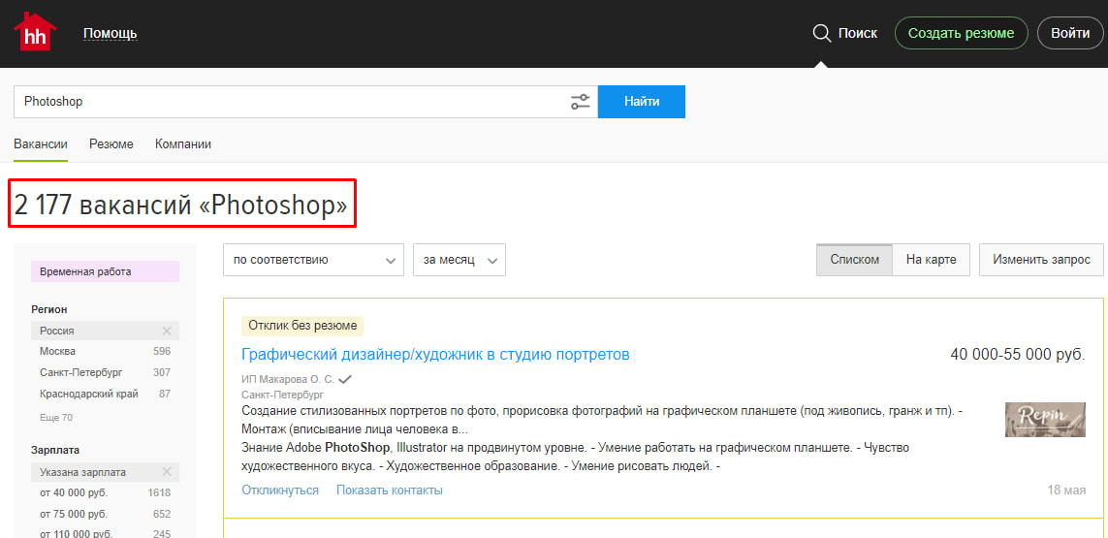Remove the Указана зарплата filter
Viewport: 1108px width, 538px height.
tap(167, 472)
